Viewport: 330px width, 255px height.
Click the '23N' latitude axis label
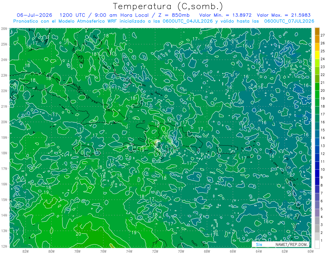[x=4, y=75]
